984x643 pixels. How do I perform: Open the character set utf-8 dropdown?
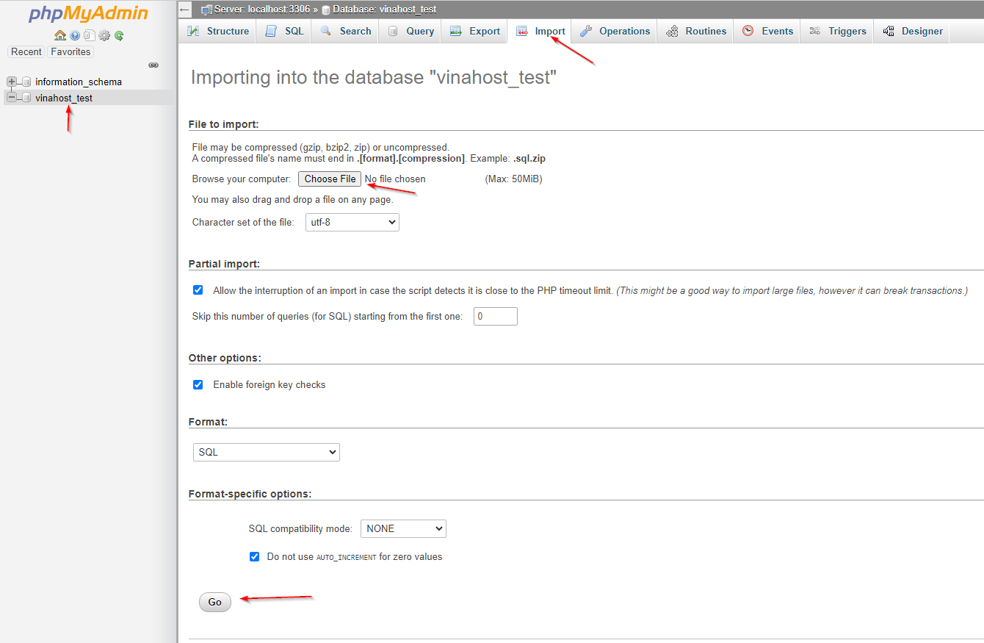[x=352, y=222]
